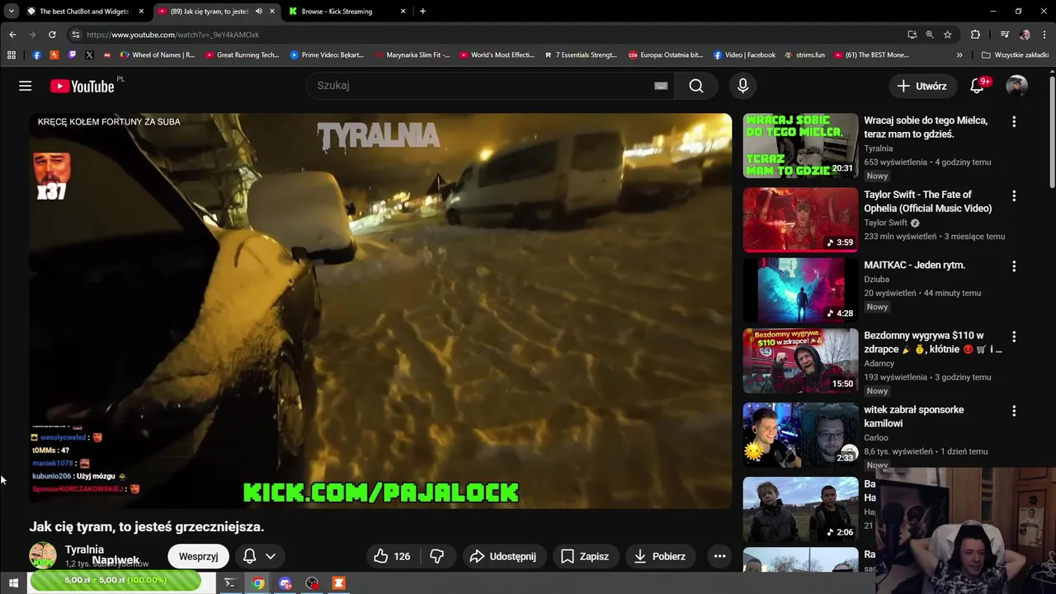
Task: Open X (Twitter) bookmark icon
Action: click(89, 55)
